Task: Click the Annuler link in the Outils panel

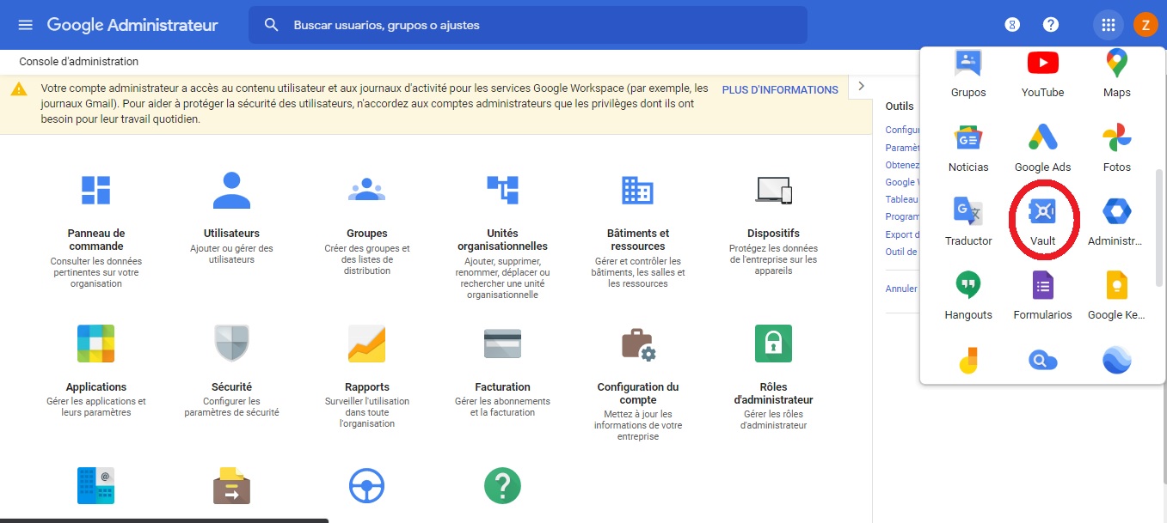Action: 901,289
